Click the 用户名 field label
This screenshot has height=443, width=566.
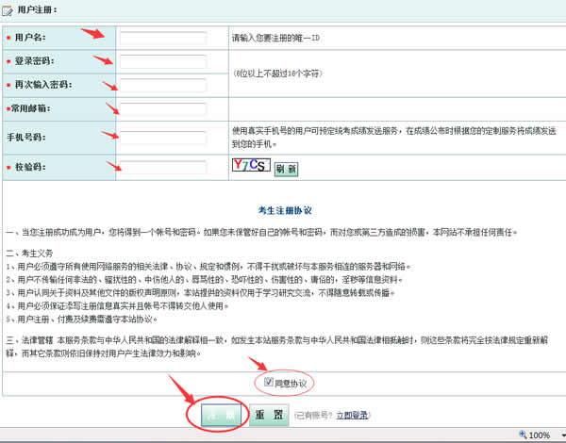click(x=30, y=38)
